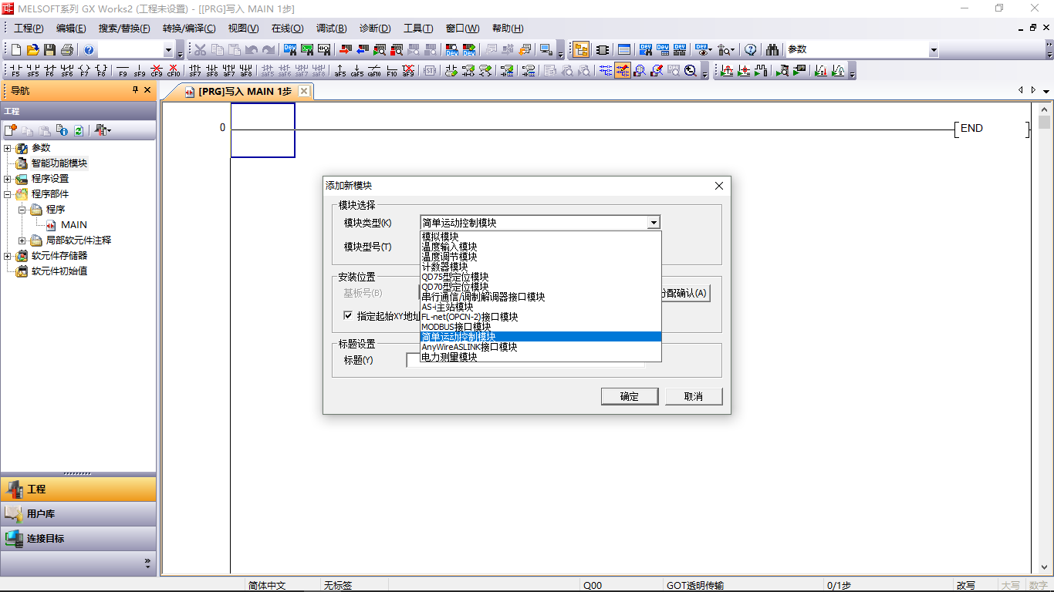The height and width of the screenshot is (592, 1054).
Task: Toggle pin on the 导航 panel
Action: coord(135,90)
